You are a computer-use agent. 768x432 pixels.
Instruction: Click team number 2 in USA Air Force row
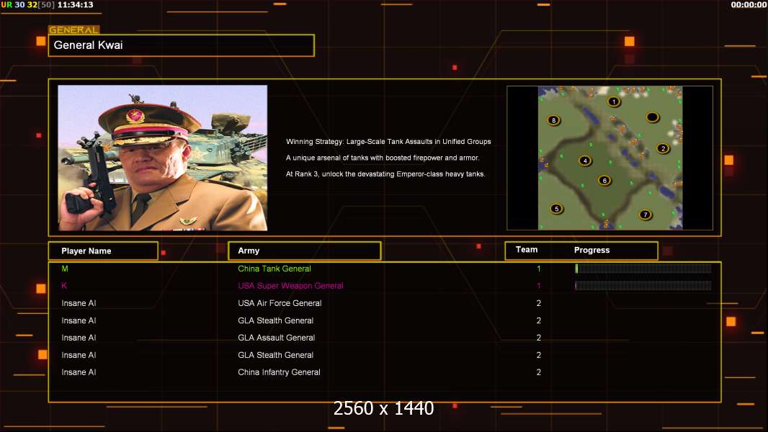click(539, 303)
